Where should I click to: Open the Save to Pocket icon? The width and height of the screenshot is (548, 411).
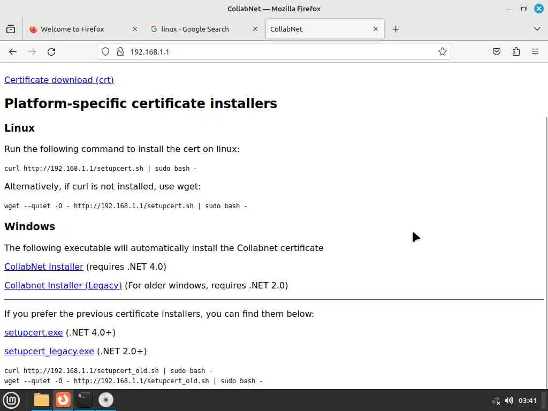496,52
